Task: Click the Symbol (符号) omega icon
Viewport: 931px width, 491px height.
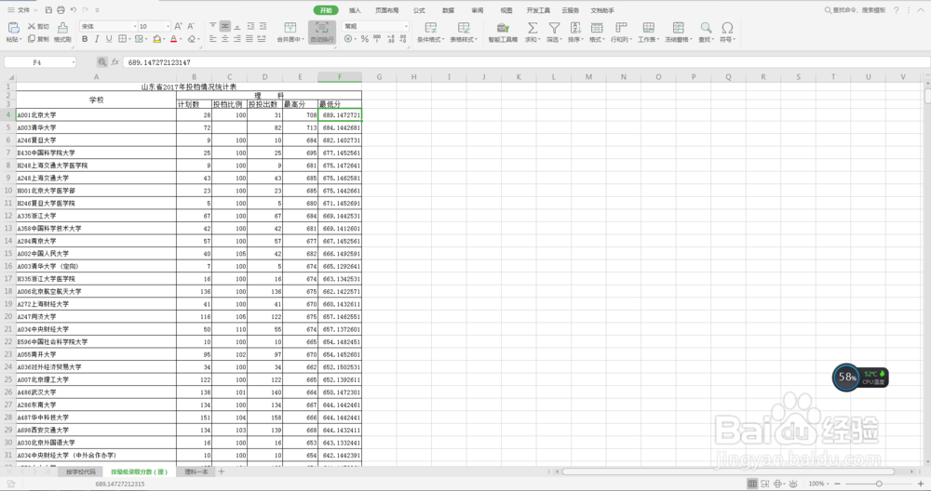Action: coord(727,27)
